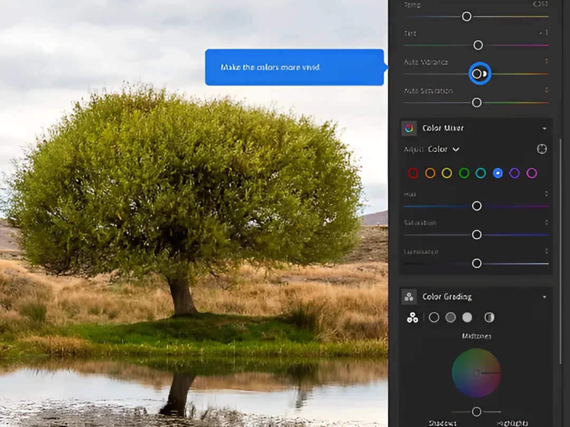The height and width of the screenshot is (427, 570).
Task: Select the red color channel swatch
Action: [x=413, y=172]
